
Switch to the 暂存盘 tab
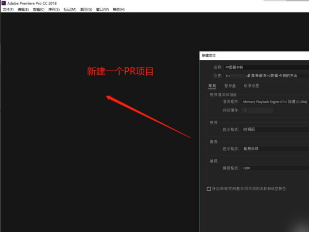230,86
